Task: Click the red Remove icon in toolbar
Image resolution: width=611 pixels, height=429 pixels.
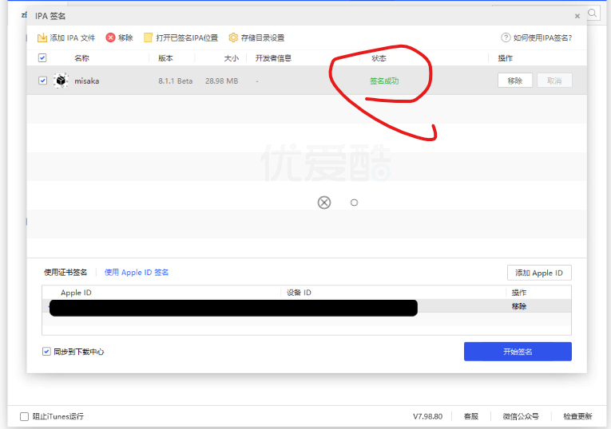Action: point(111,37)
